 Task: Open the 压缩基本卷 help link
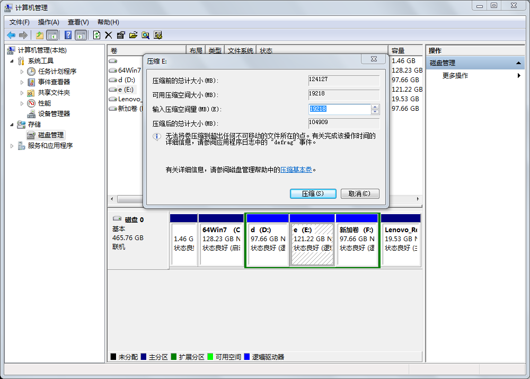click(x=296, y=170)
